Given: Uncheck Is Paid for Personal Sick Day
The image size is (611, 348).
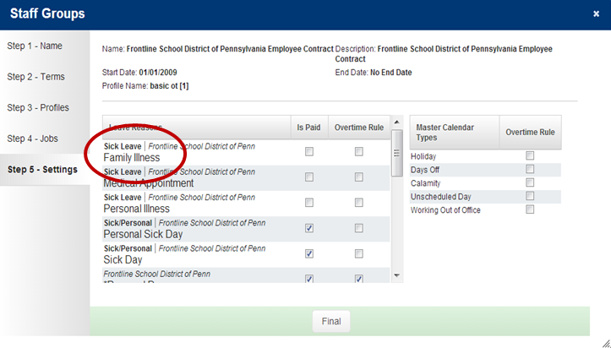Looking at the screenshot, I should point(309,228).
